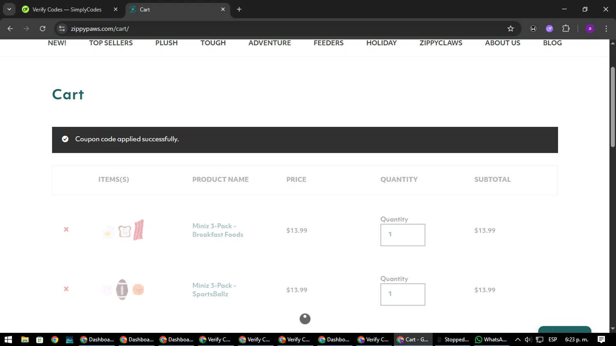
Task: Open Breakfast Foods product thumbnail
Action: coord(123,230)
